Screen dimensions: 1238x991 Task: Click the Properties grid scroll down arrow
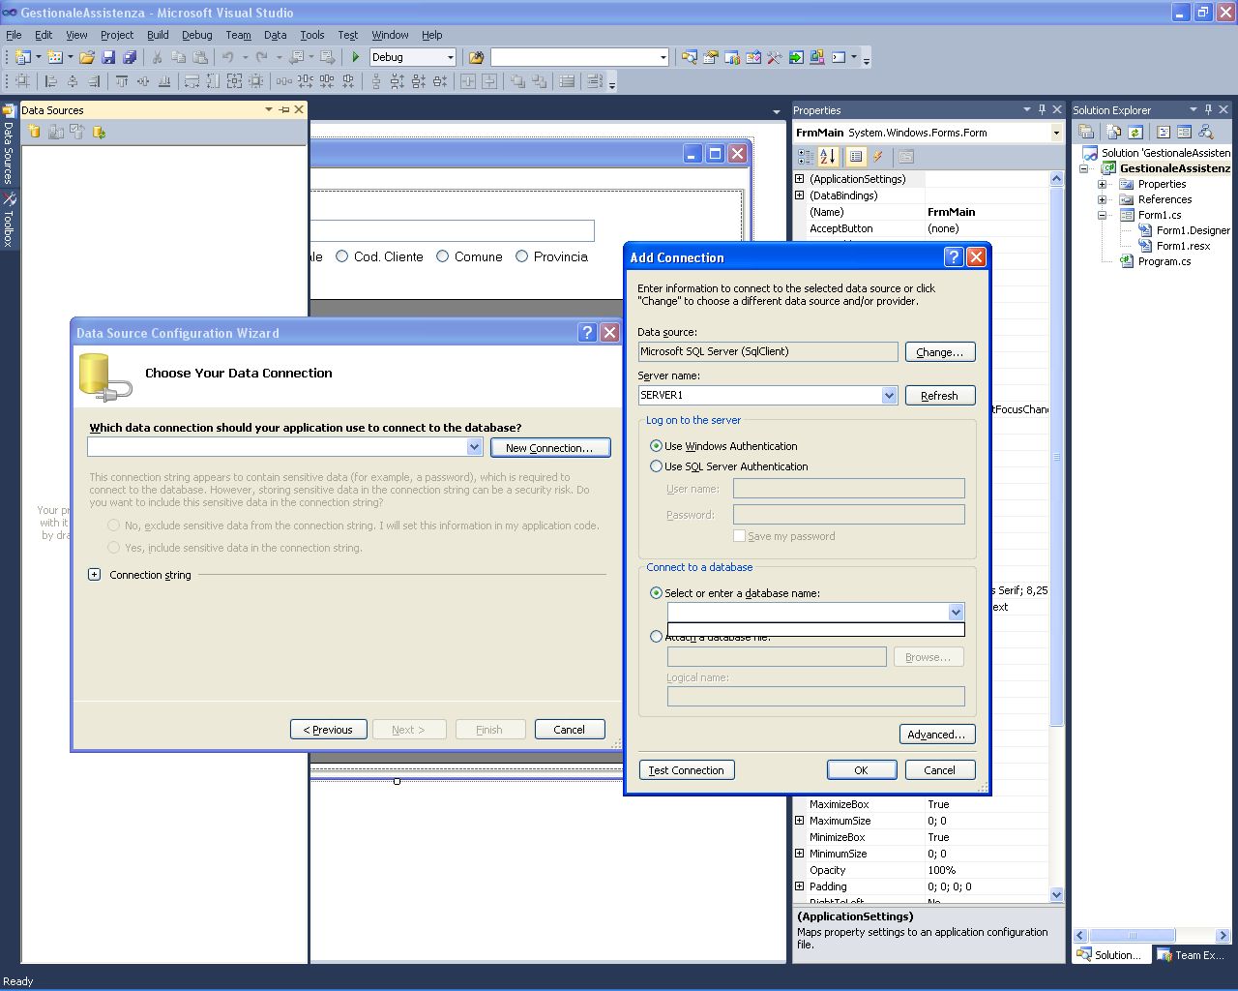1056,895
